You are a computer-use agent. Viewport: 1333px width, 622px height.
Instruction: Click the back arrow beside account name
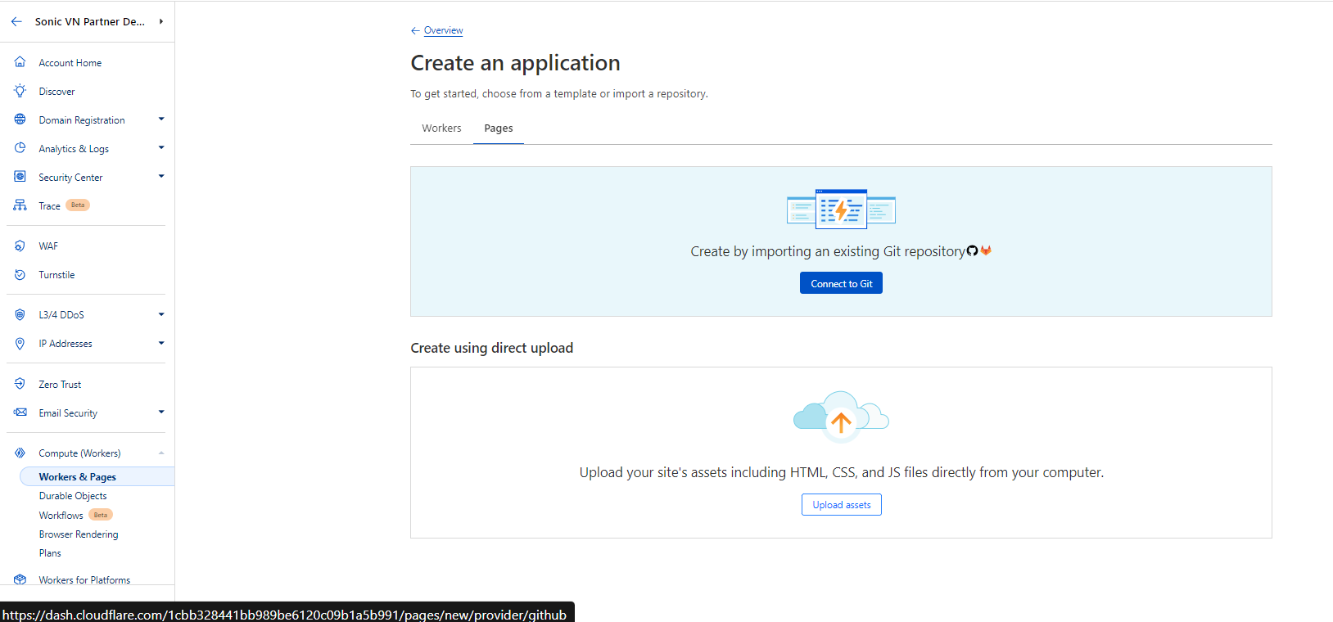point(16,21)
